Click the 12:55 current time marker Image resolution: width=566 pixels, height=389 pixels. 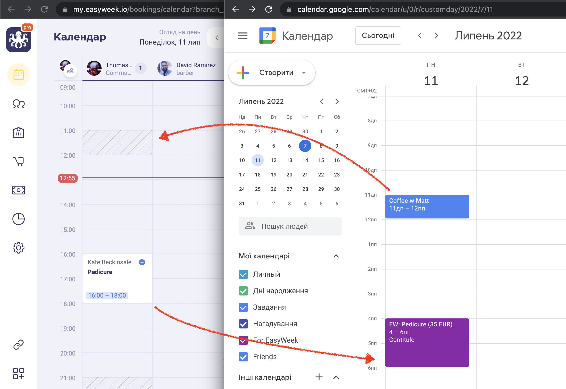[68, 178]
